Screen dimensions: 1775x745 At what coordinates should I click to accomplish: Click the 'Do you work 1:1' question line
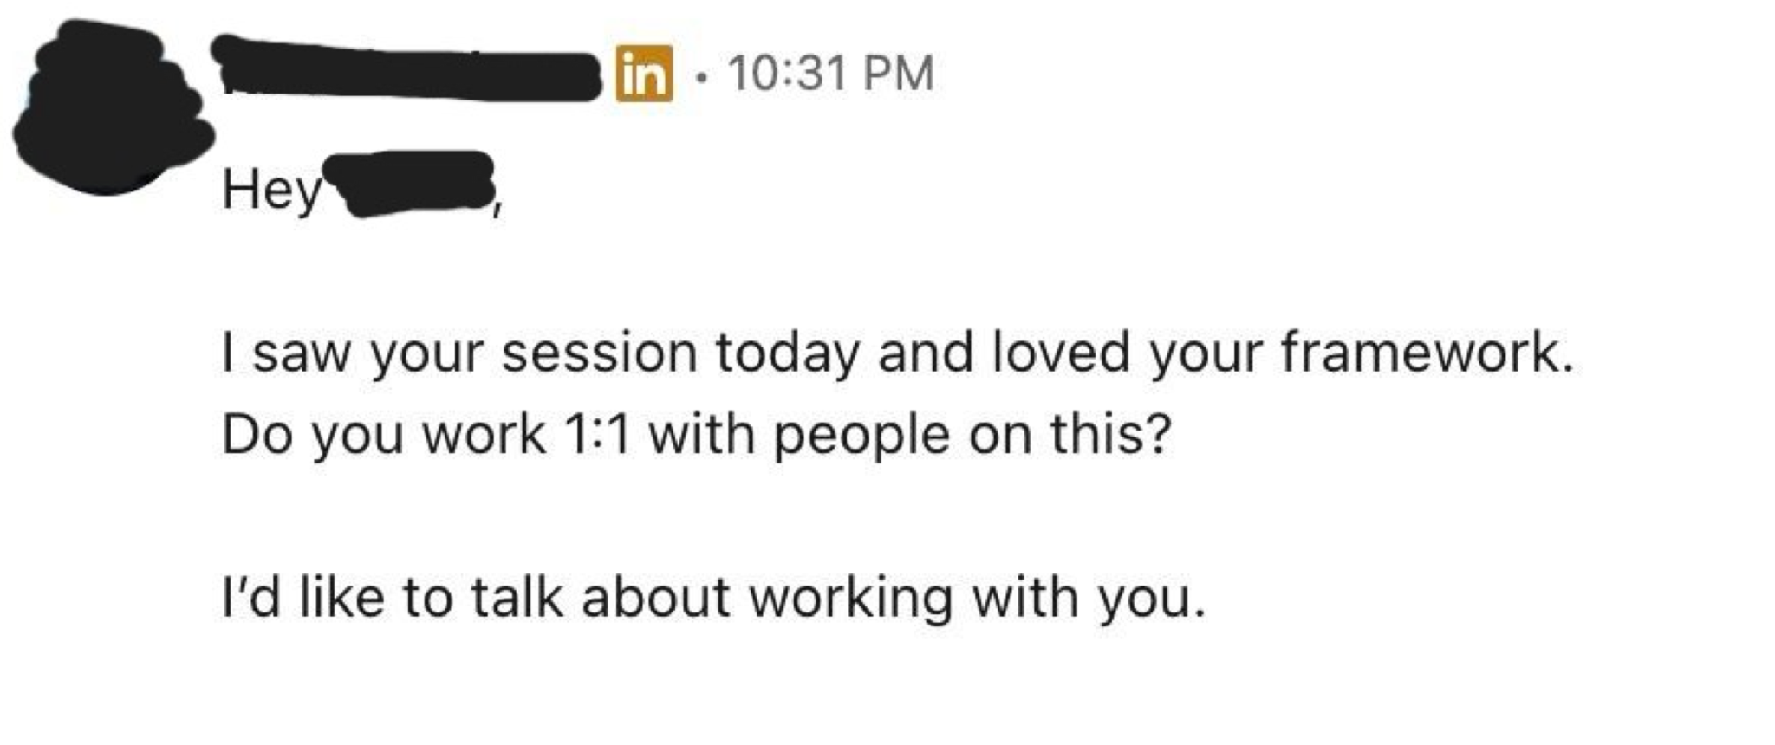(696, 434)
